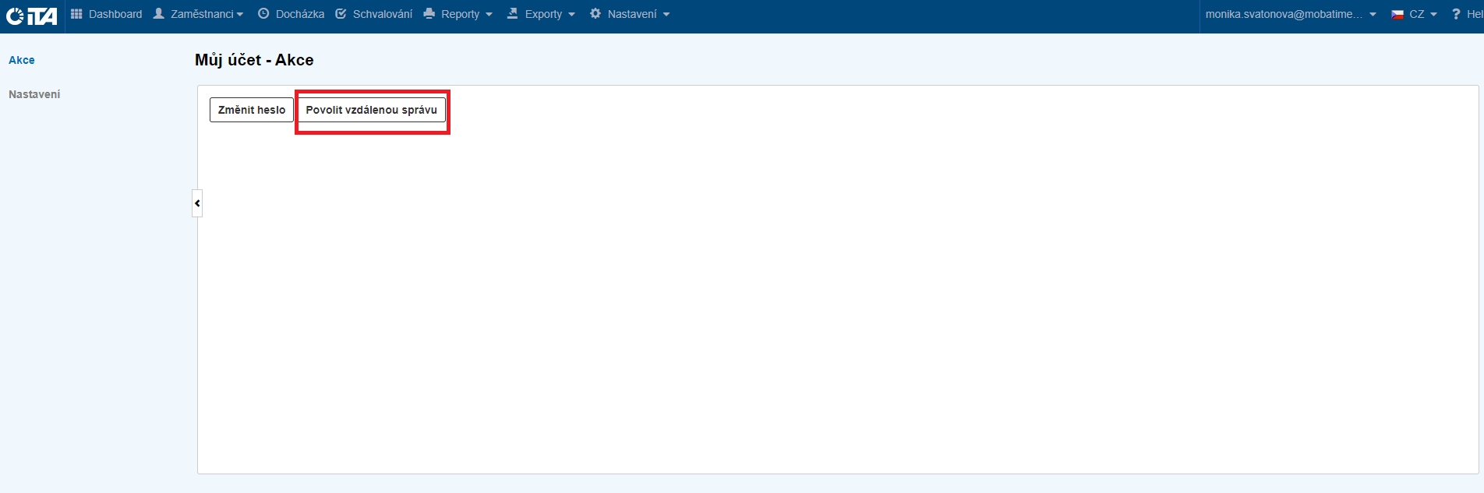
Task: Expand the Zaměstnanci dropdown caret
Action: 240,15
